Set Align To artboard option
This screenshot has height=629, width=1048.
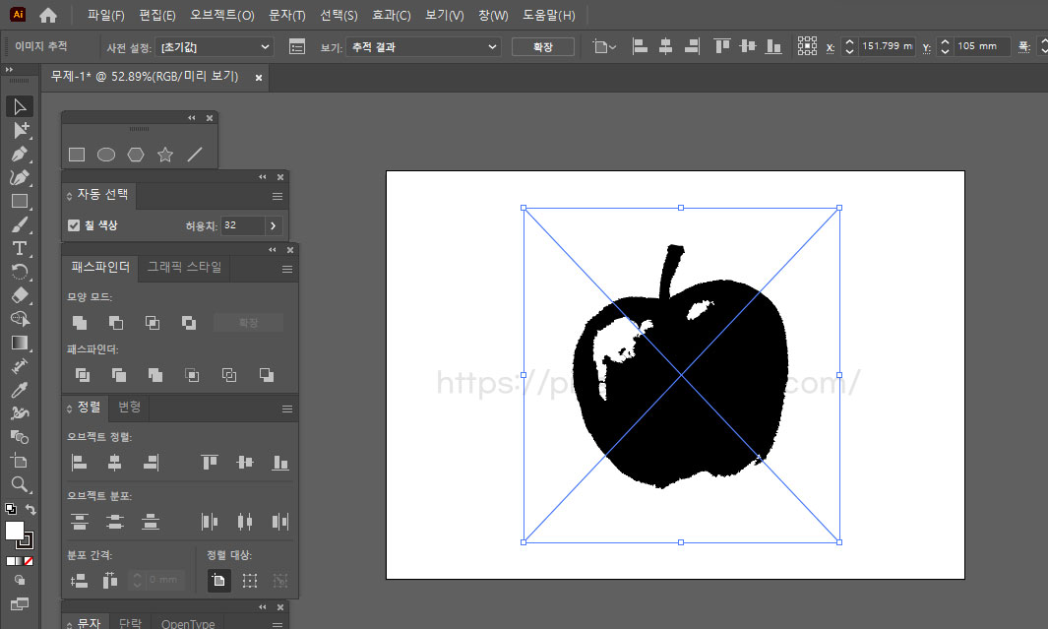218,580
